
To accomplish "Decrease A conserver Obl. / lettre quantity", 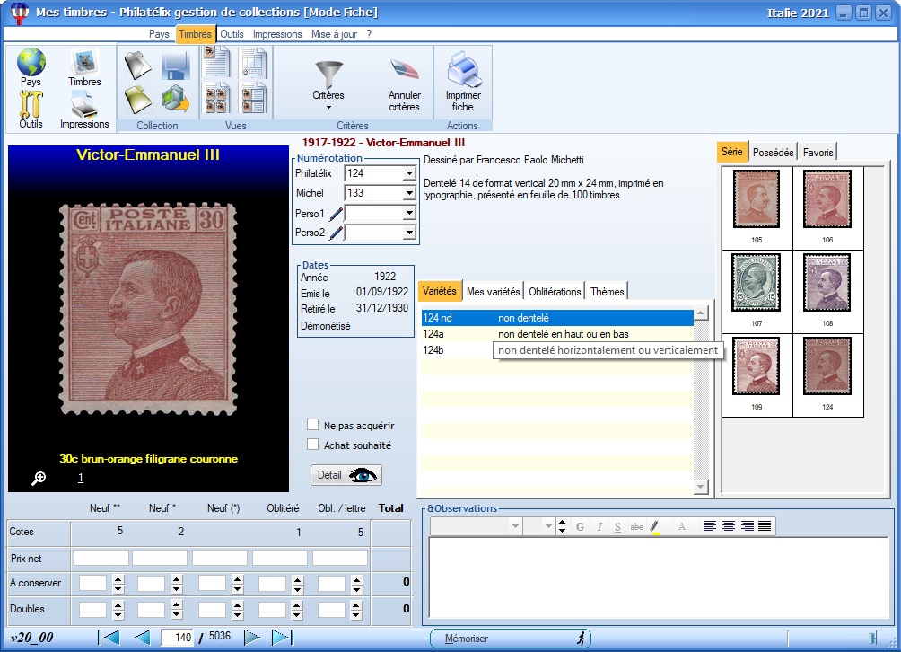I will (357, 590).
